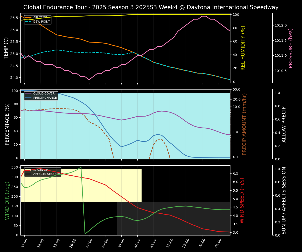Click the PRECIP AMOUNT (mm/hr) axis label
This screenshot has width=302, height=252.
pos(244,124)
